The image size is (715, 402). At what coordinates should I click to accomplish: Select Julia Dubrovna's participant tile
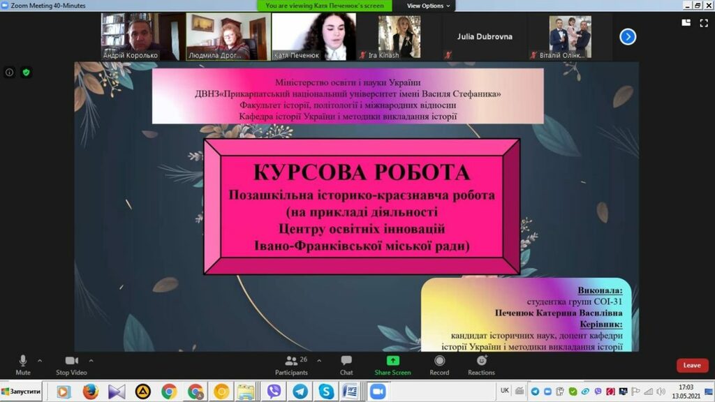click(x=484, y=36)
